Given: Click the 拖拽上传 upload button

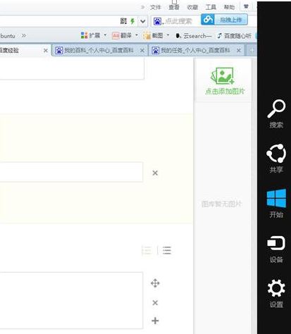Looking at the screenshot, I should [231, 20].
